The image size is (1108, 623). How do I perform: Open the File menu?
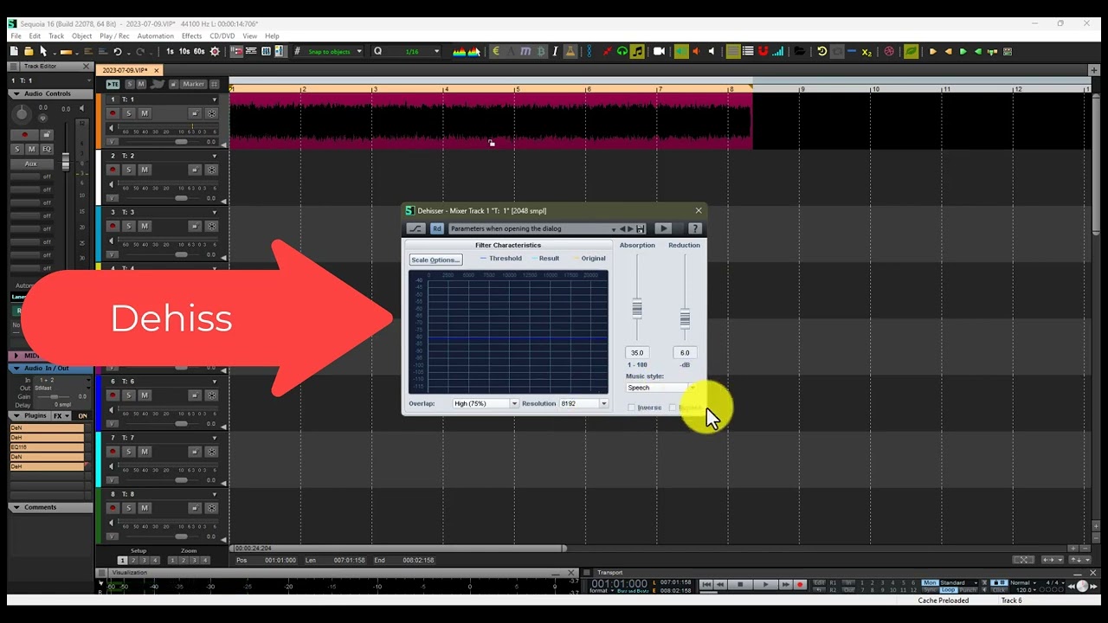click(16, 36)
